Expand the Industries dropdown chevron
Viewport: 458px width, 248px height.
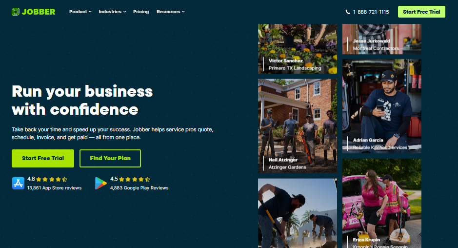pos(124,12)
